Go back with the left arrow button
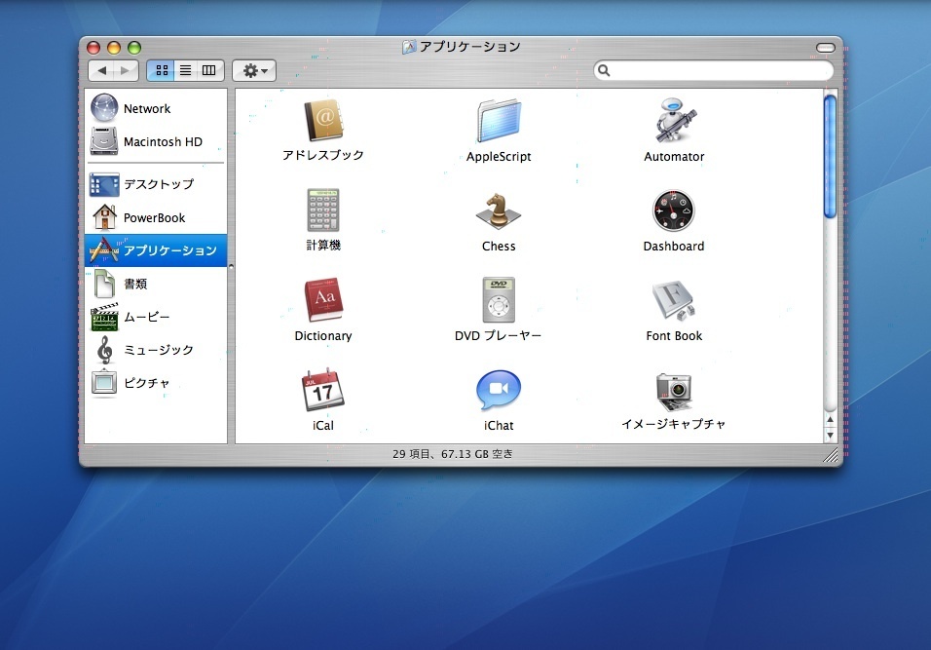This screenshot has height=650, width=931. 101,70
